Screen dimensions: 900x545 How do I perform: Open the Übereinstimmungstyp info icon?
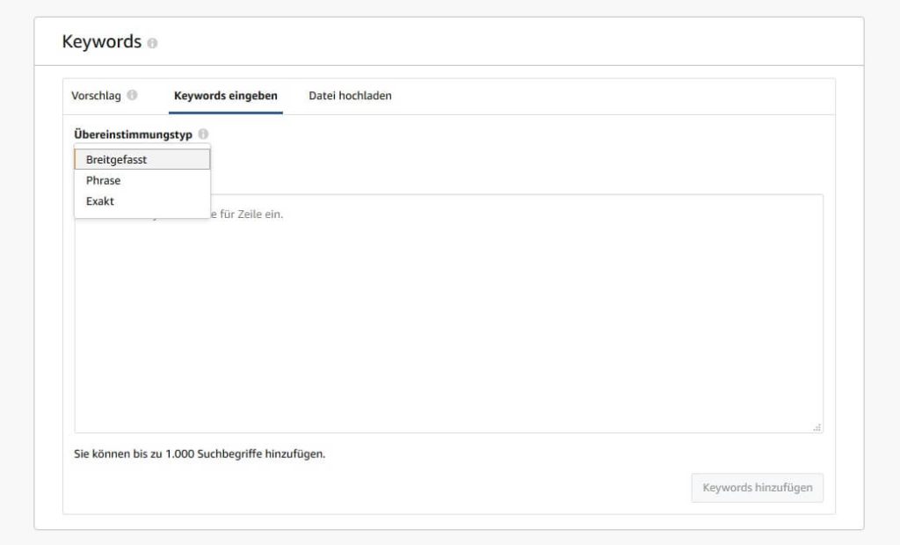point(203,134)
